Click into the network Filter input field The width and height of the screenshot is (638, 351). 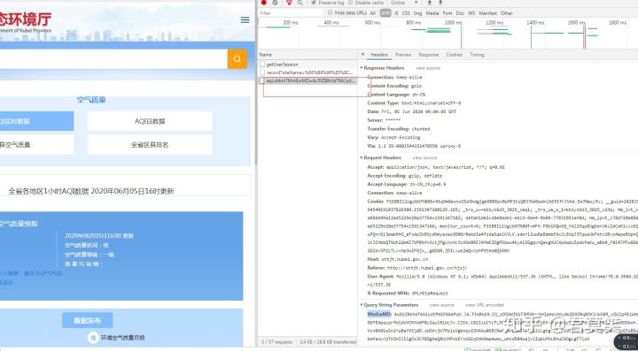click(291, 13)
